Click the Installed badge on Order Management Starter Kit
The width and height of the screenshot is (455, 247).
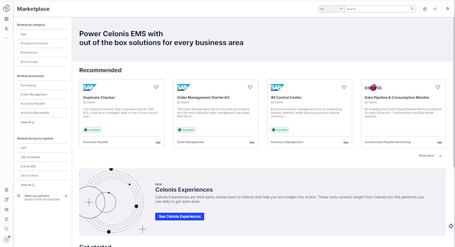186,130
